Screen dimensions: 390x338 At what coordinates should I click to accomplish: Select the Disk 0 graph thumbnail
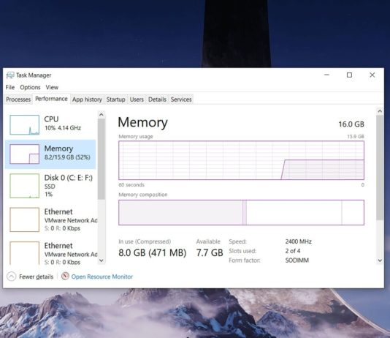click(x=24, y=186)
